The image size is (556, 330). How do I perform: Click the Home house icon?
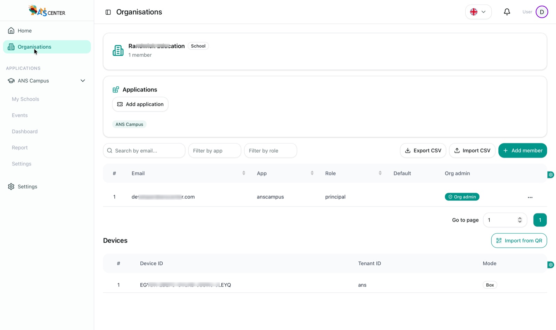(11, 31)
